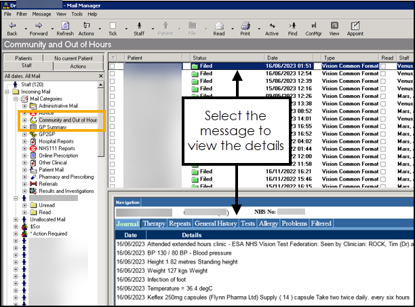Open the Message menu

coord(41,14)
